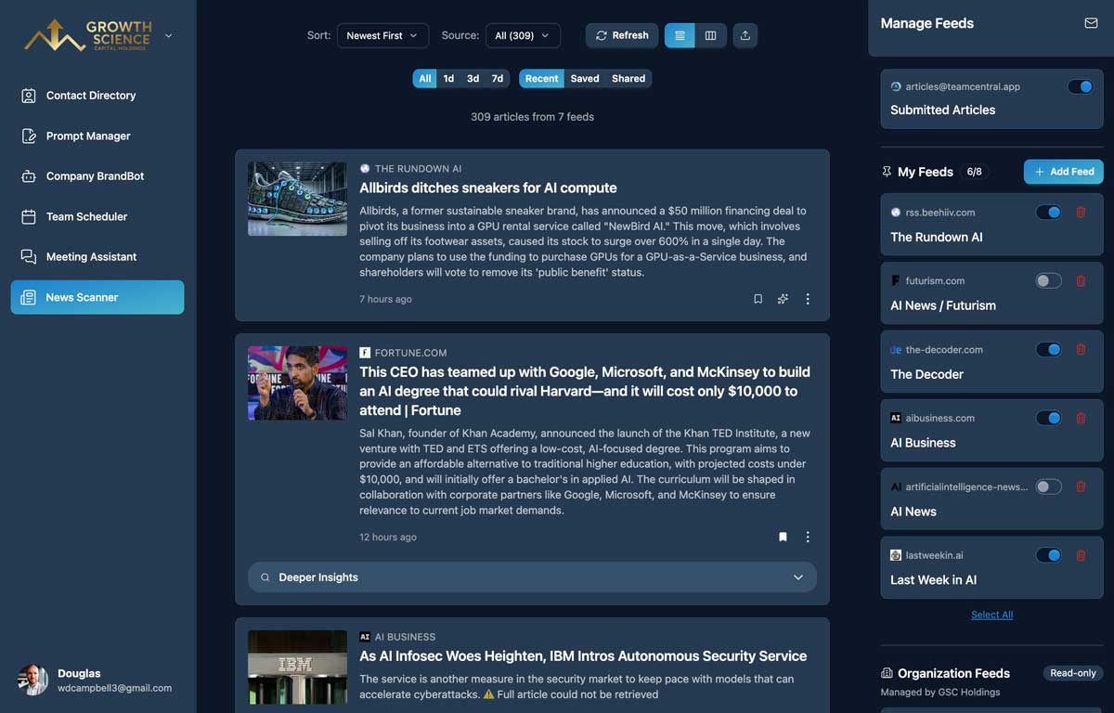
Task: Switch to column view layout icon
Action: pos(711,35)
